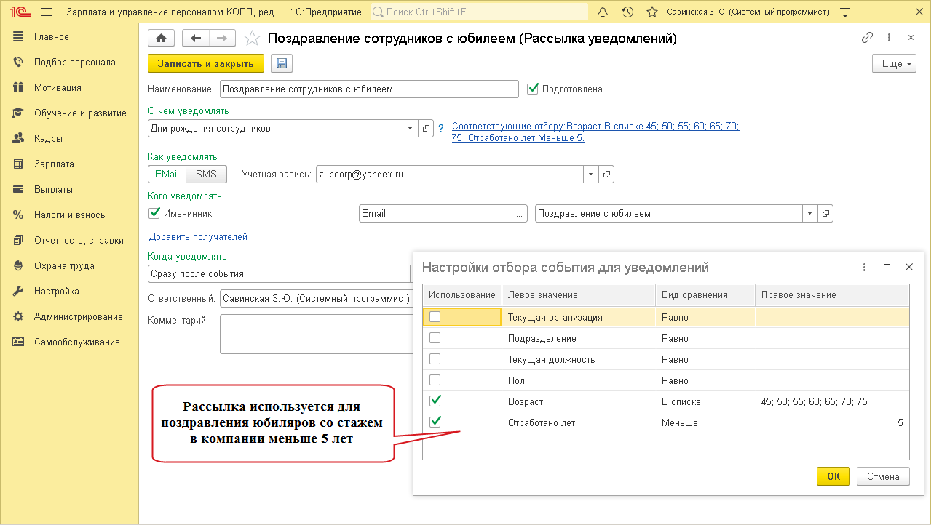The image size is (931, 525).
Task: Click the Наименование text field
Action: [368, 89]
